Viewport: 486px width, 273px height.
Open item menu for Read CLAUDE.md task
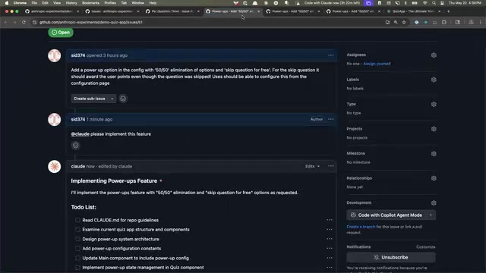click(x=329, y=220)
